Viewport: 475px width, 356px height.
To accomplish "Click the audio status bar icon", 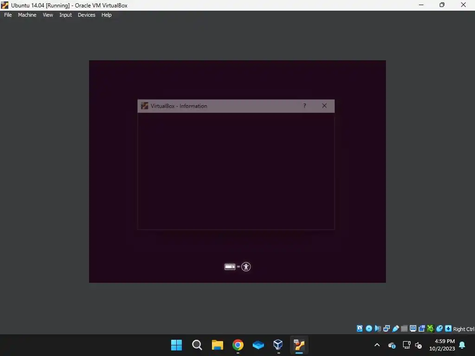I will (x=378, y=329).
